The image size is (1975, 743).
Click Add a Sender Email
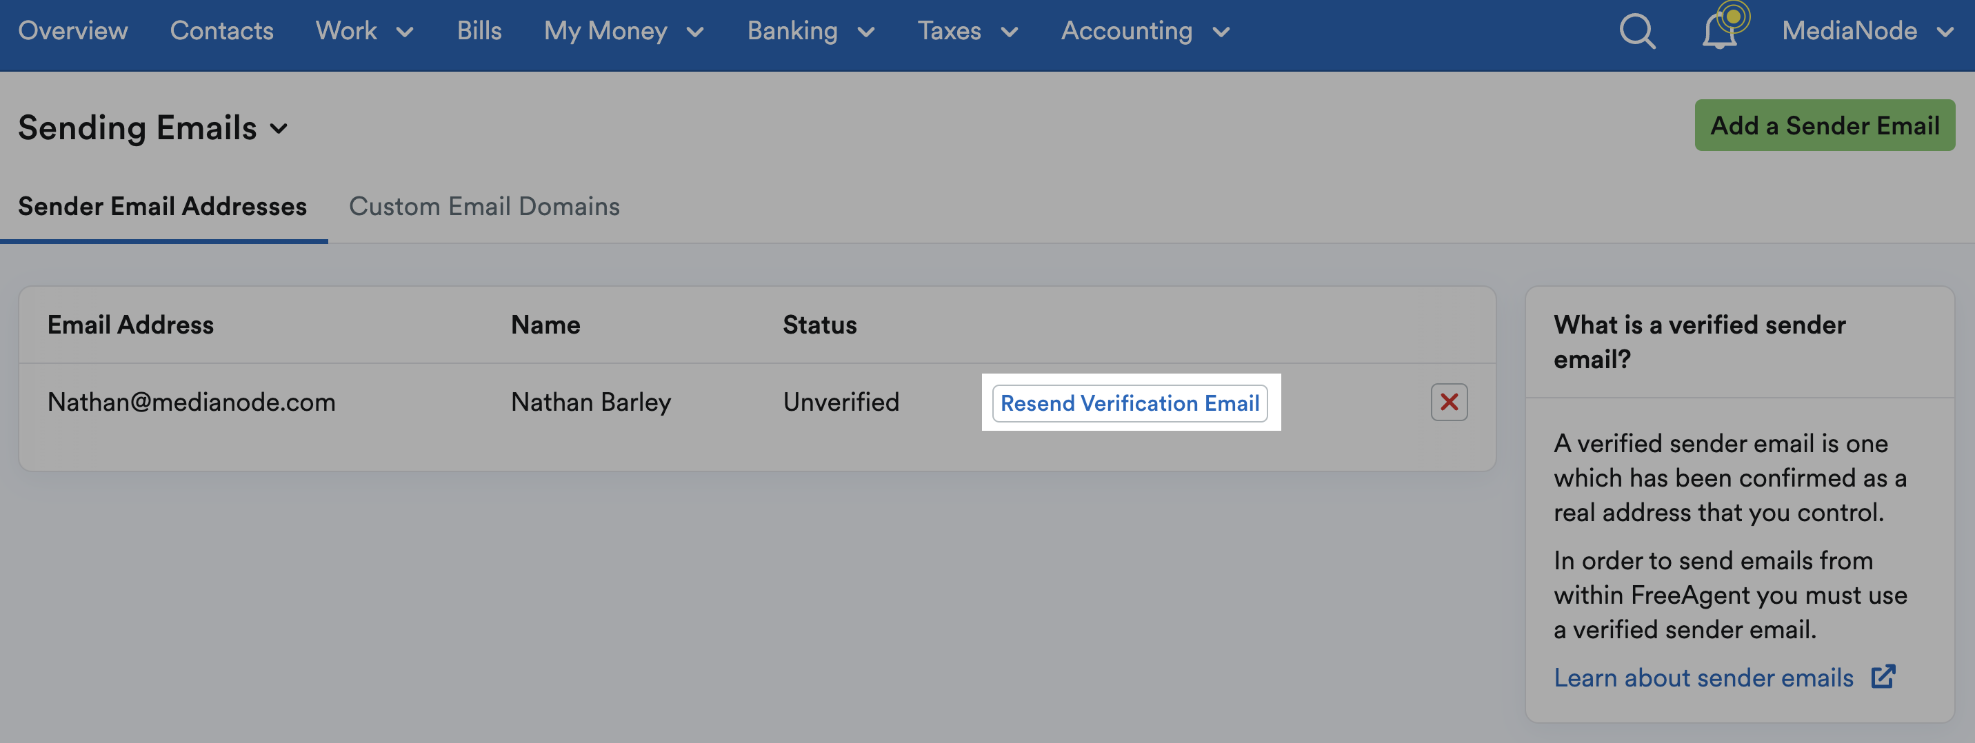[1824, 125]
